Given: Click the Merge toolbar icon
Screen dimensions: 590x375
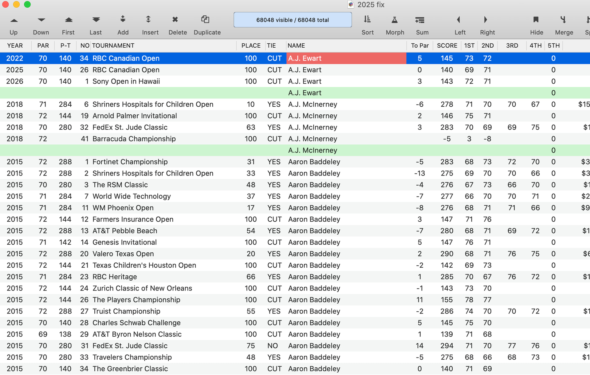Looking at the screenshot, I should tap(564, 20).
